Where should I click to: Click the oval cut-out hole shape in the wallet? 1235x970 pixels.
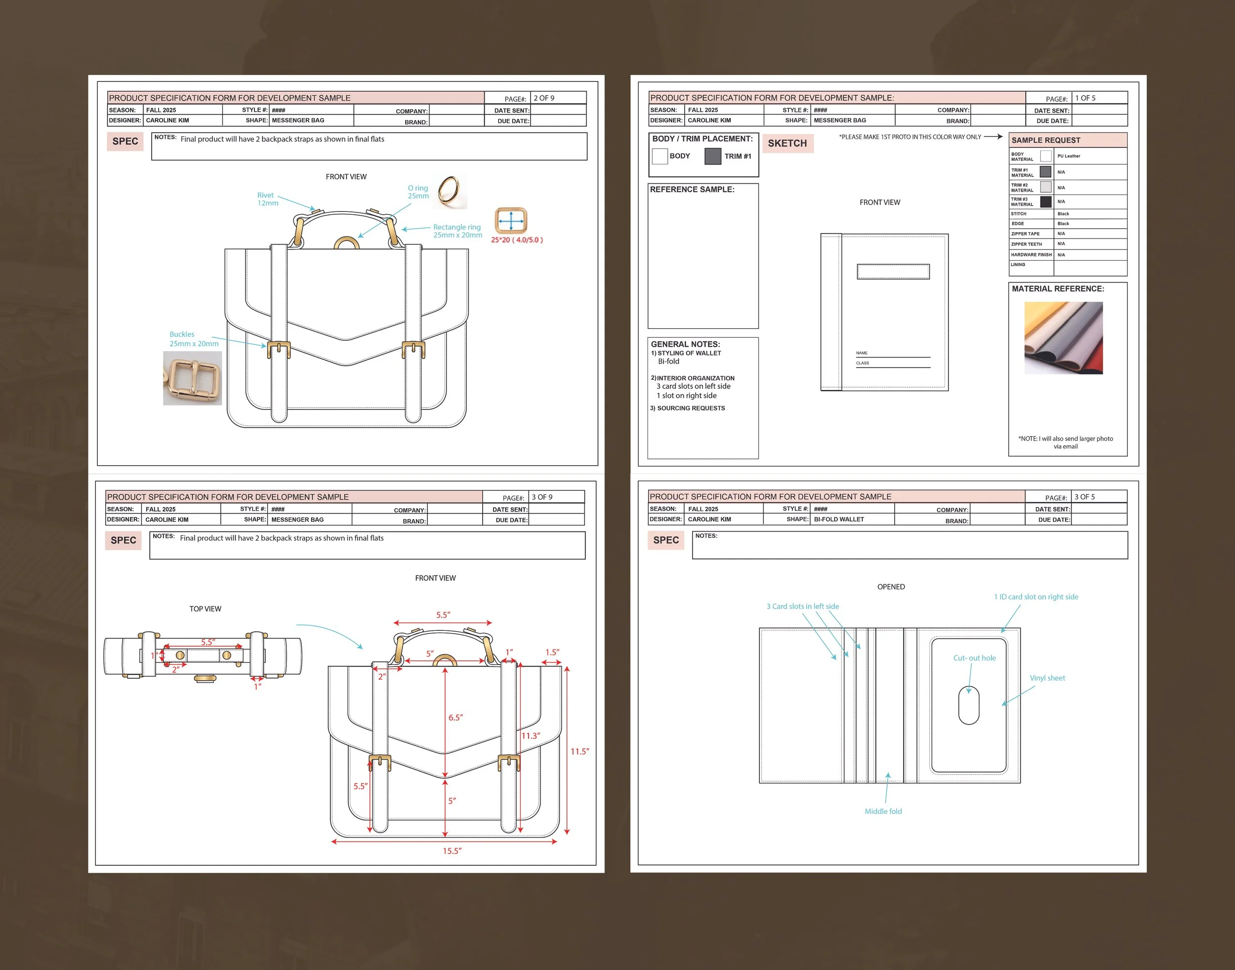coord(969,705)
